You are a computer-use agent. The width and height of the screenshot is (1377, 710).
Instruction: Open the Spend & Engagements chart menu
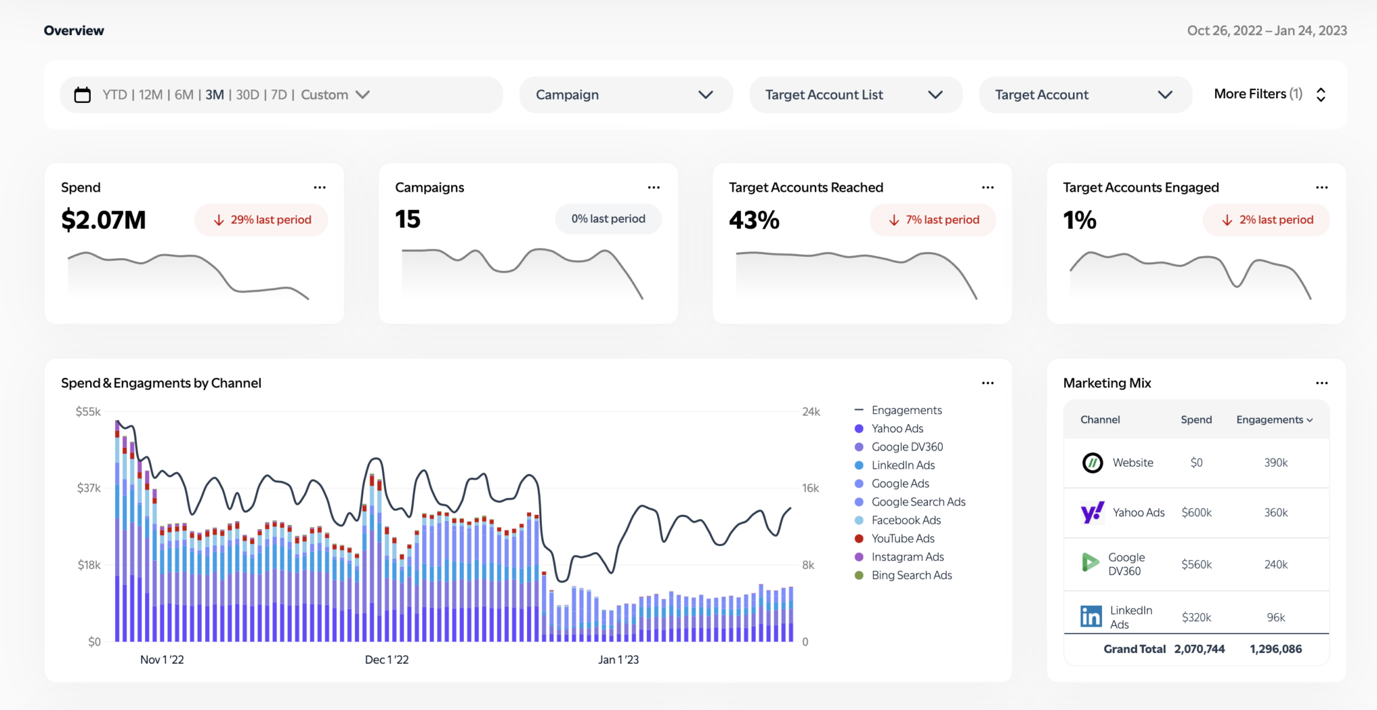click(x=988, y=383)
